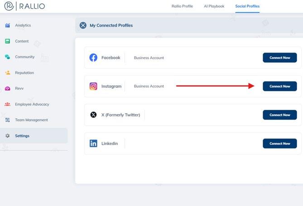Click the Facebook logo icon
This screenshot has height=206, width=303.
(x=93, y=57)
